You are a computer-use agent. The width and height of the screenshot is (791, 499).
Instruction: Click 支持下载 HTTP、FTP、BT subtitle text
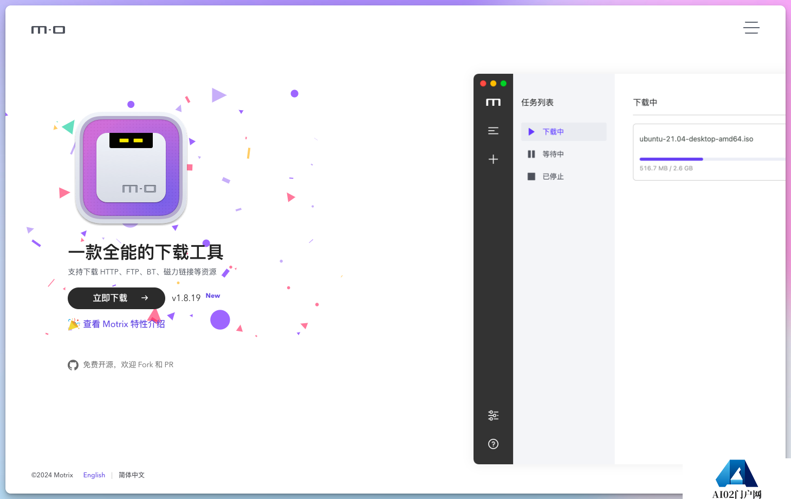[142, 272]
